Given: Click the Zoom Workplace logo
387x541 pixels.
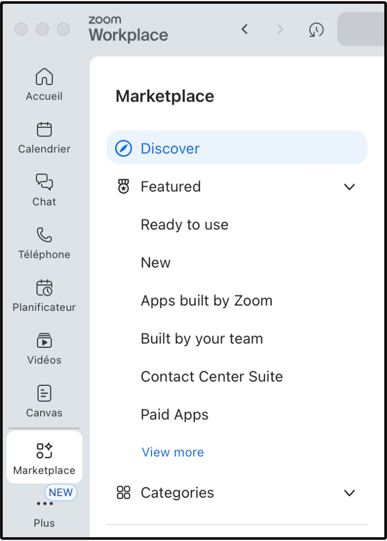Looking at the screenshot, I should click(128, 29).
